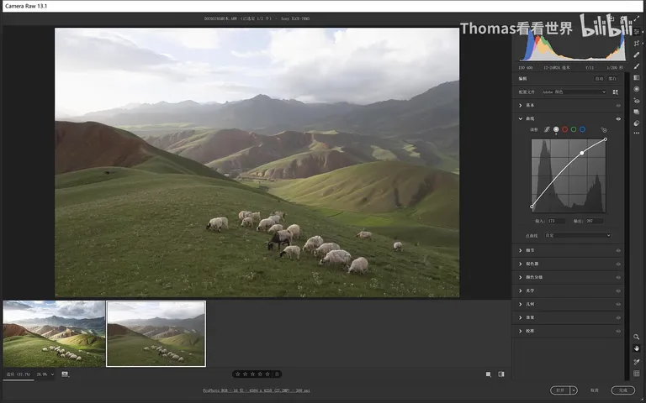Open the profile browser grid icon
The height and width of the screenshot is (403, 646).
[x=616, y=92]
